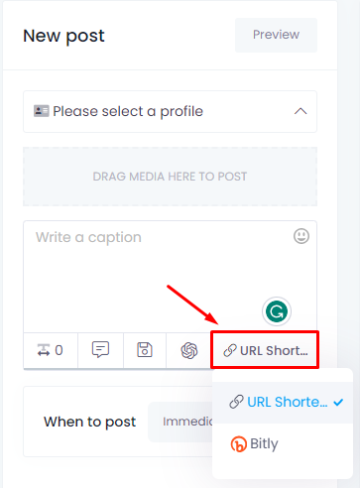
Task: Click the link icon in URL Short button
Action: 230,350
